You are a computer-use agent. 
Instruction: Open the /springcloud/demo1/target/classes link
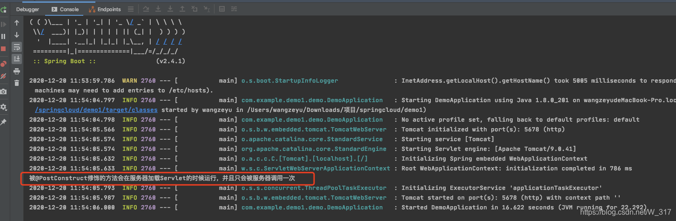pyautogui.click(x=96, y=110)
